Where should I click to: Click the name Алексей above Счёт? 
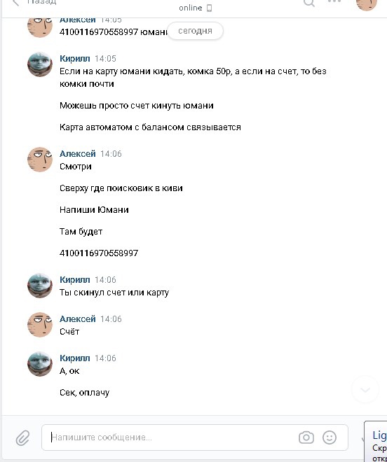point(78,318)
